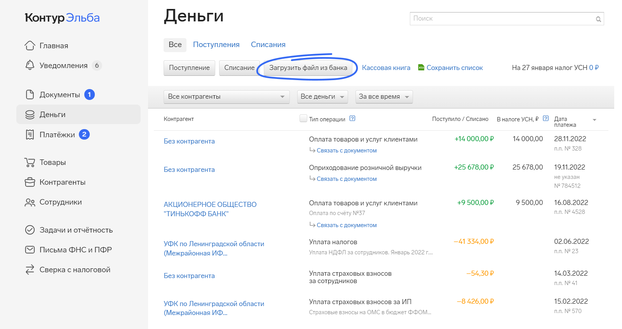Viewport: 622px width, 329px height.
Task: Open Задачи и отчётность section
Action: tap(76, 230)
